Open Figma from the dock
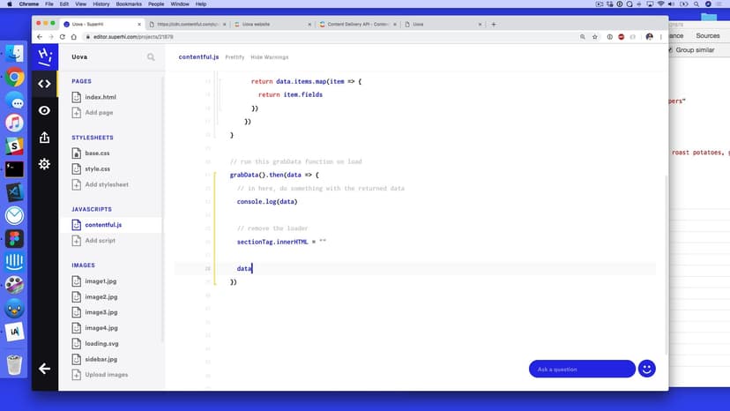The height and width of the screenshot is (411, 730). coord(14,239)
